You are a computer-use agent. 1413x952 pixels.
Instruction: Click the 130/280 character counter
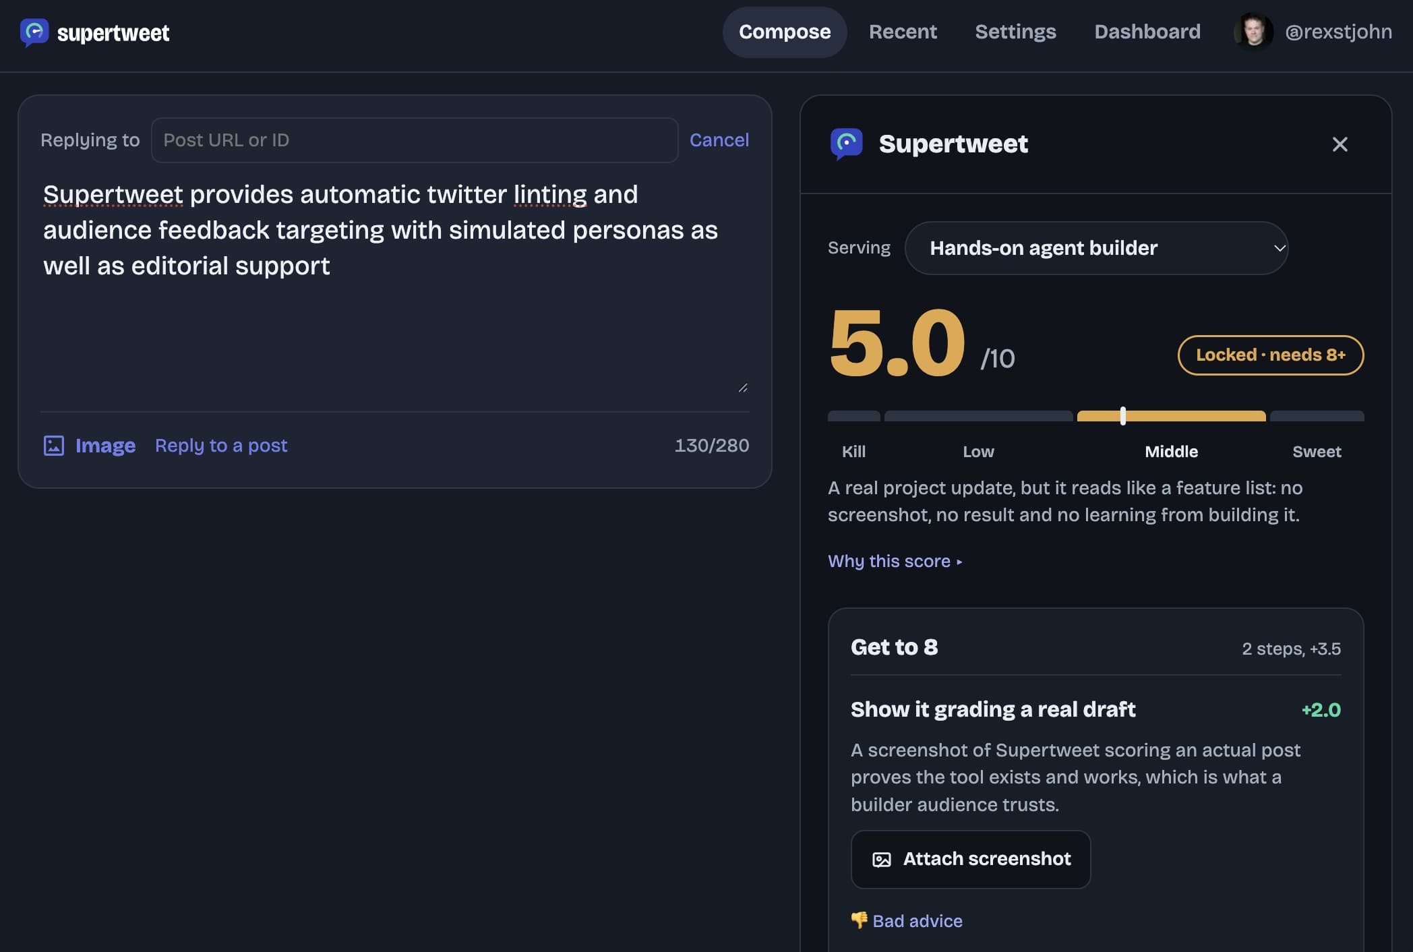pyautogui.click(x=712, y=446)
